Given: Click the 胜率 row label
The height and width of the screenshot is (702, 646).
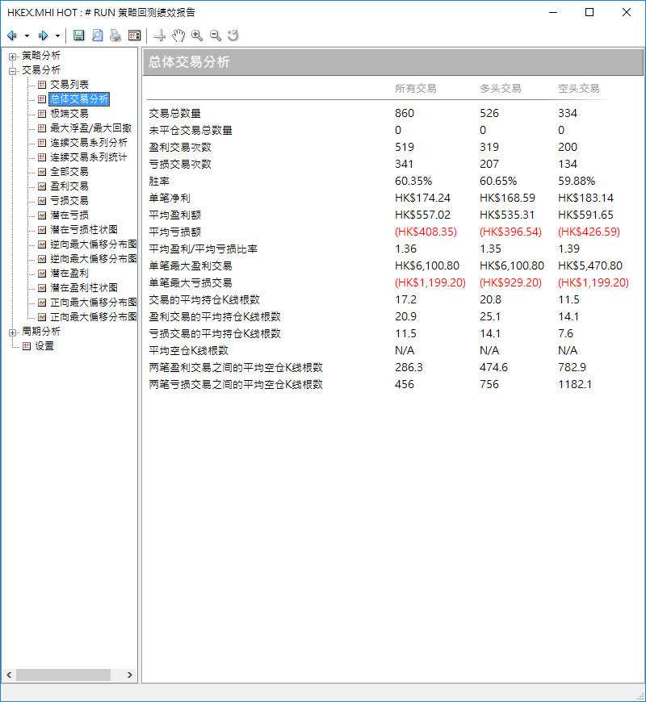Looking at the screenshot, I should tap(159, 182).
